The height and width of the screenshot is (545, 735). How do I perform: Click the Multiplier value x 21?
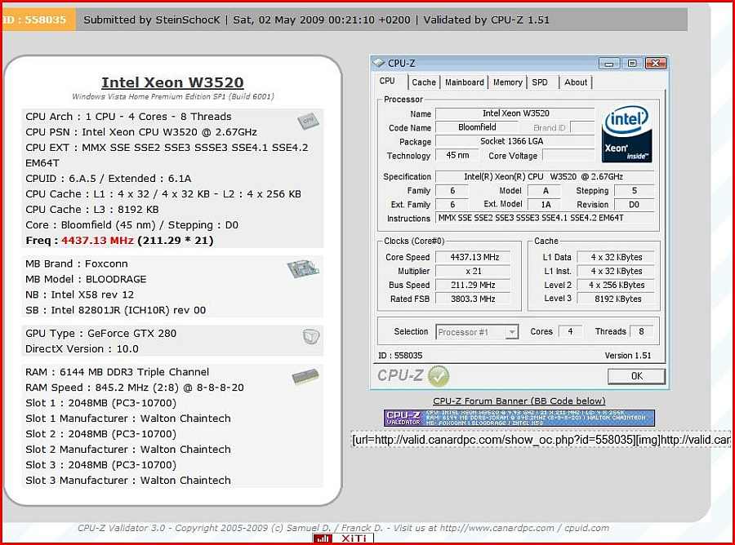click(x=474, y=271)
